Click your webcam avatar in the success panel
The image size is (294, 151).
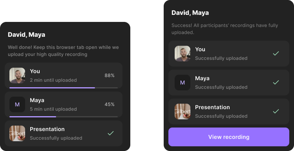pos(183,54)
